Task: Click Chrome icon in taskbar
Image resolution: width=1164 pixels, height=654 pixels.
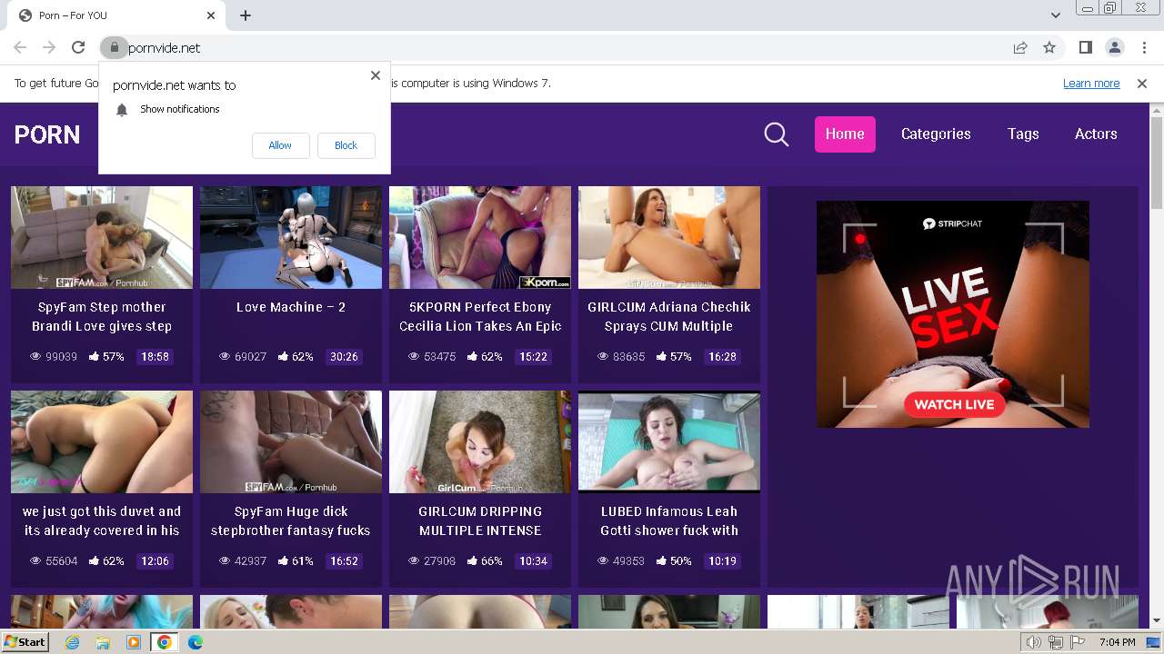Action: (165, 642)
